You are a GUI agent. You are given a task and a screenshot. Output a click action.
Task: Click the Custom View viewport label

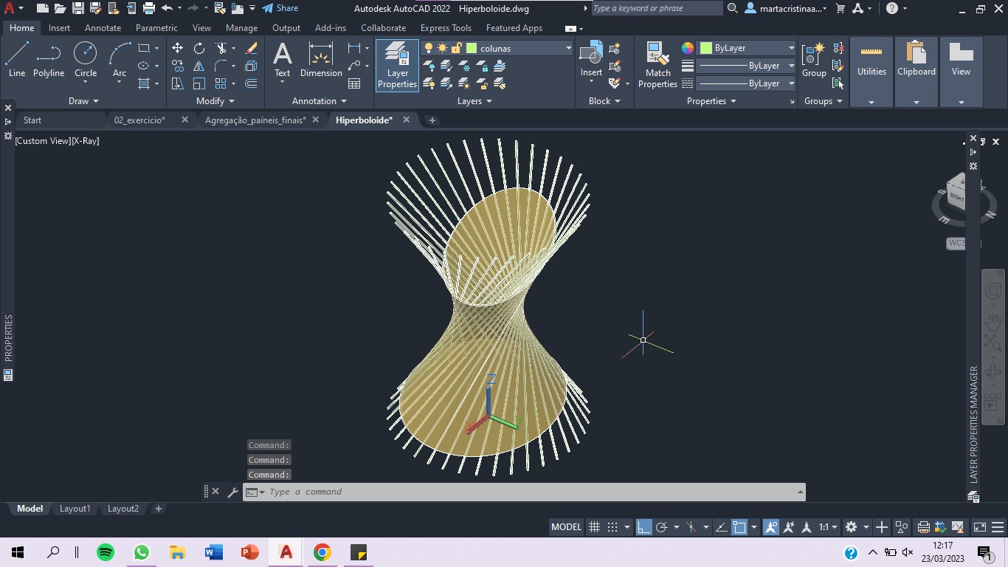42,140
